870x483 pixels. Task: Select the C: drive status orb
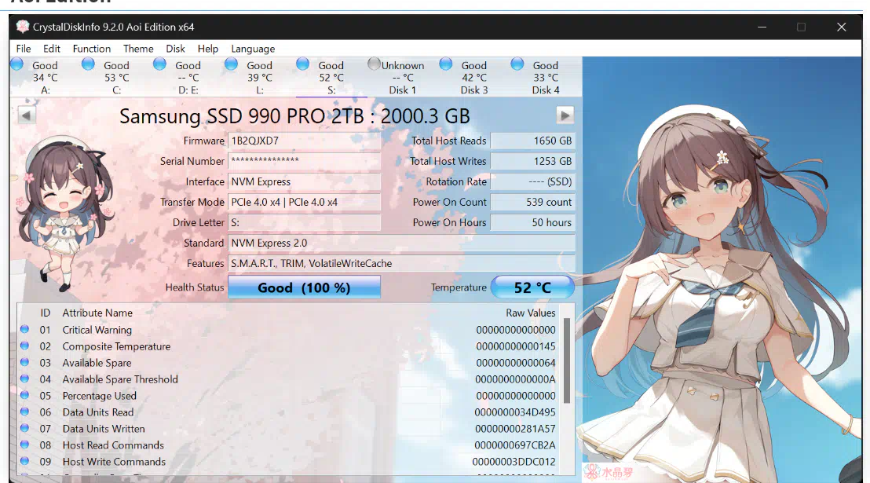pyautogui.click(x=88, y=64)
